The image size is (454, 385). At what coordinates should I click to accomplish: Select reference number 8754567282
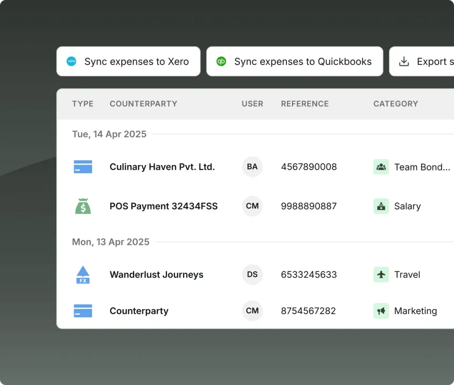click(x=308, y=311)
